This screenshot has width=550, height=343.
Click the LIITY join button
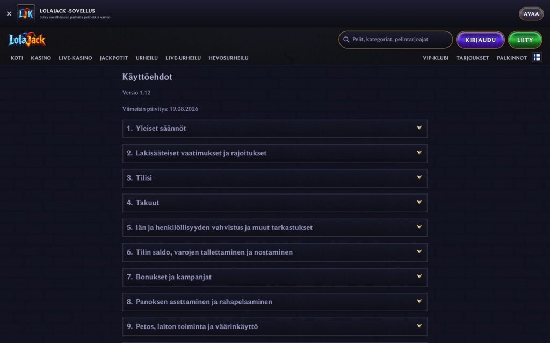[x=525, y=40]
